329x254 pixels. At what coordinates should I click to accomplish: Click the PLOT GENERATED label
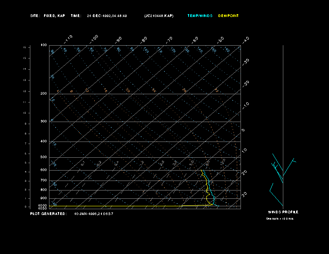point(48,214)
